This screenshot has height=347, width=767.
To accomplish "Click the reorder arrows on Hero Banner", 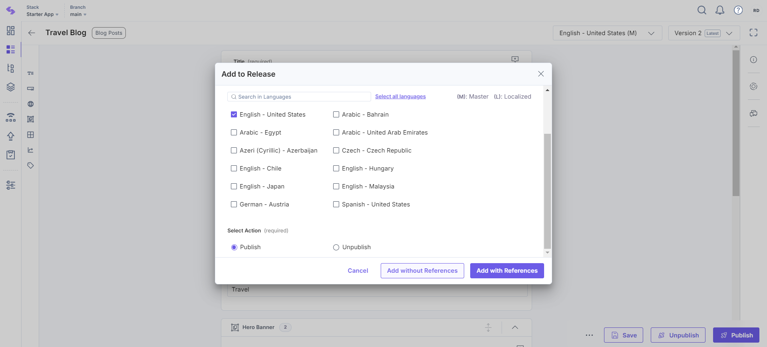I will [x=488, y=327].
